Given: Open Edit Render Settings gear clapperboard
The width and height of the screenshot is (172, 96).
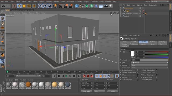Looking at the screenshot, I should coord(71,6).
